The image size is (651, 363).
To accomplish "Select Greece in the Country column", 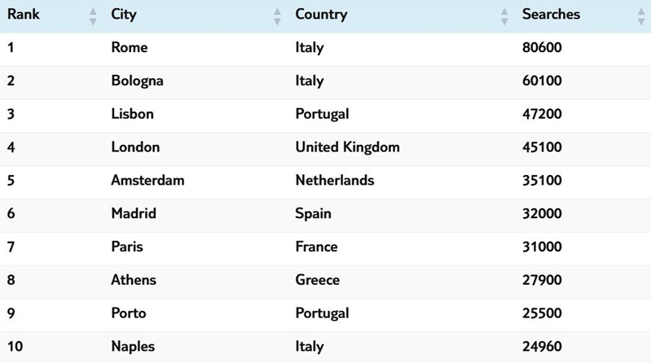I will point(317,280).
